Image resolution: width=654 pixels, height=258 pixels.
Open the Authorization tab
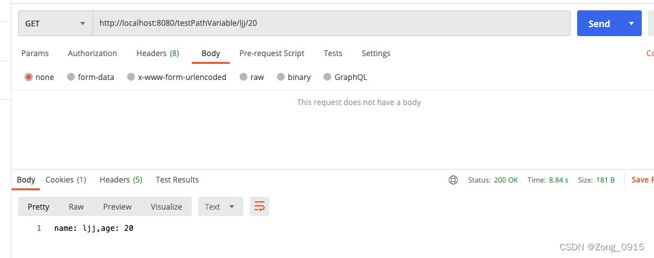coord(92,54)
